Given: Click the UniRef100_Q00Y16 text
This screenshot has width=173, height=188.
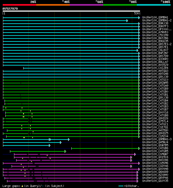Looking at the screenshot, I should tap(155, 112).
